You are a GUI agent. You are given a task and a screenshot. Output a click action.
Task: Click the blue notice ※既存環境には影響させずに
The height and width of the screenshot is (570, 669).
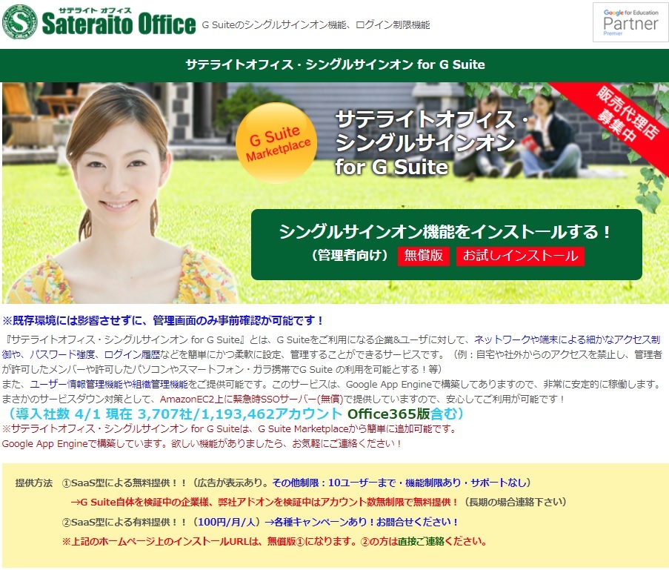[164, 321]
